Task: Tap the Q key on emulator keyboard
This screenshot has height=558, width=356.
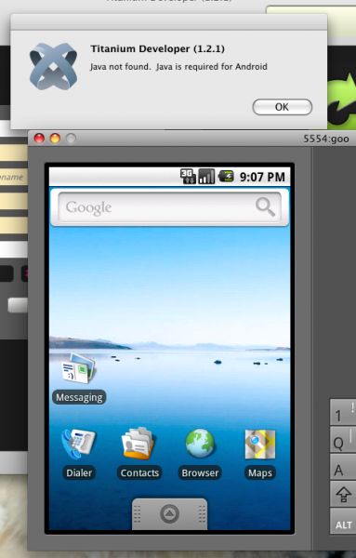Action: pyautogui.click(x=343, y=440)
